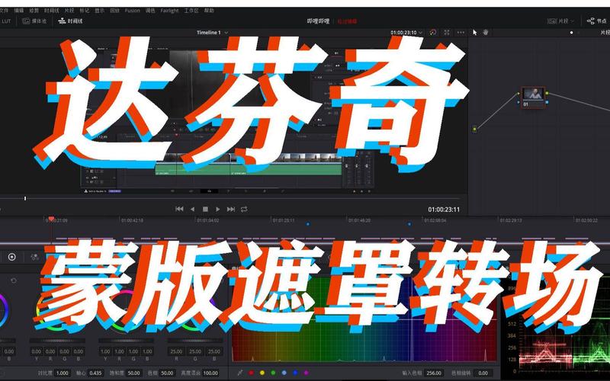This screenshot has width=610, height=381.
Task: Click the green source input dot in node graph
Action: click(474, 130)
